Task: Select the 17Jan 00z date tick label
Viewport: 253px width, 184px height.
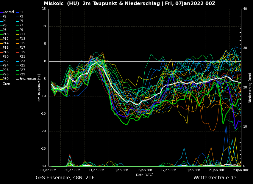Action: point(168,170)
